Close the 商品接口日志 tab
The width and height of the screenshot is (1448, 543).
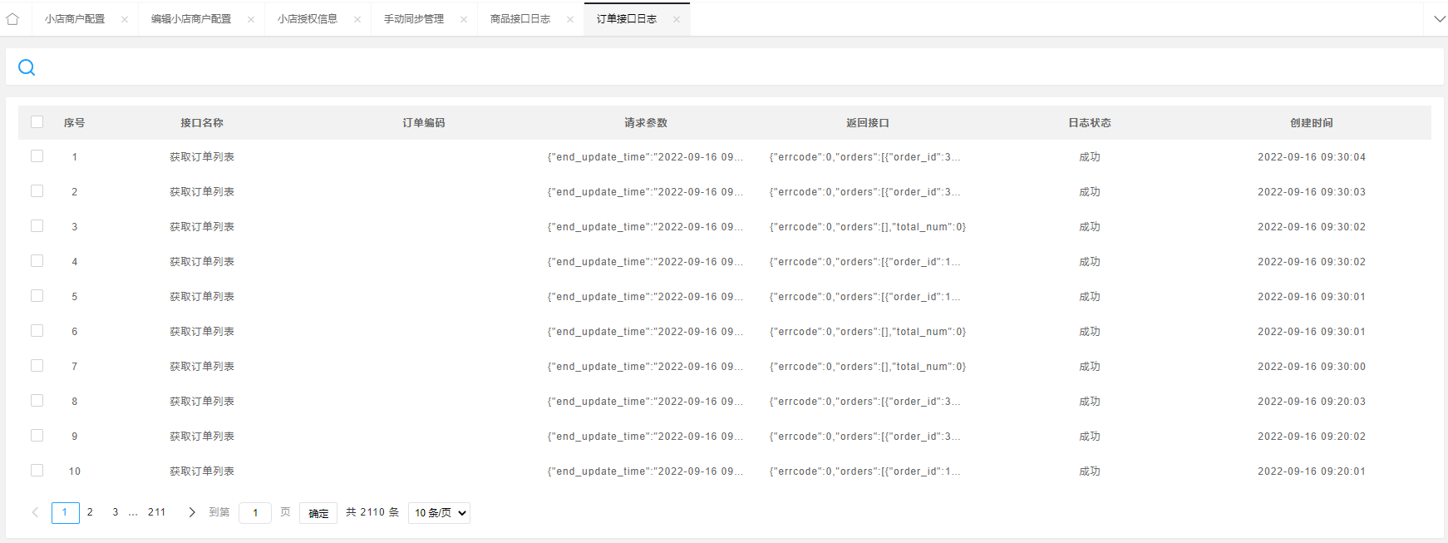pyautogui.click(x=570, y=19)
